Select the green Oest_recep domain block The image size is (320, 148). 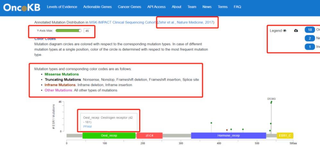point(109,136)
